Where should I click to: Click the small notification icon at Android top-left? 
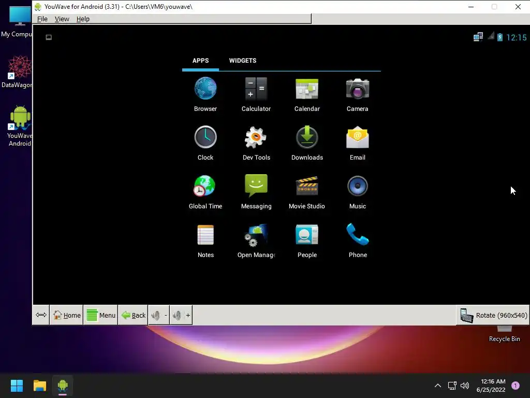pyautogui.click(x=49, y=37)
